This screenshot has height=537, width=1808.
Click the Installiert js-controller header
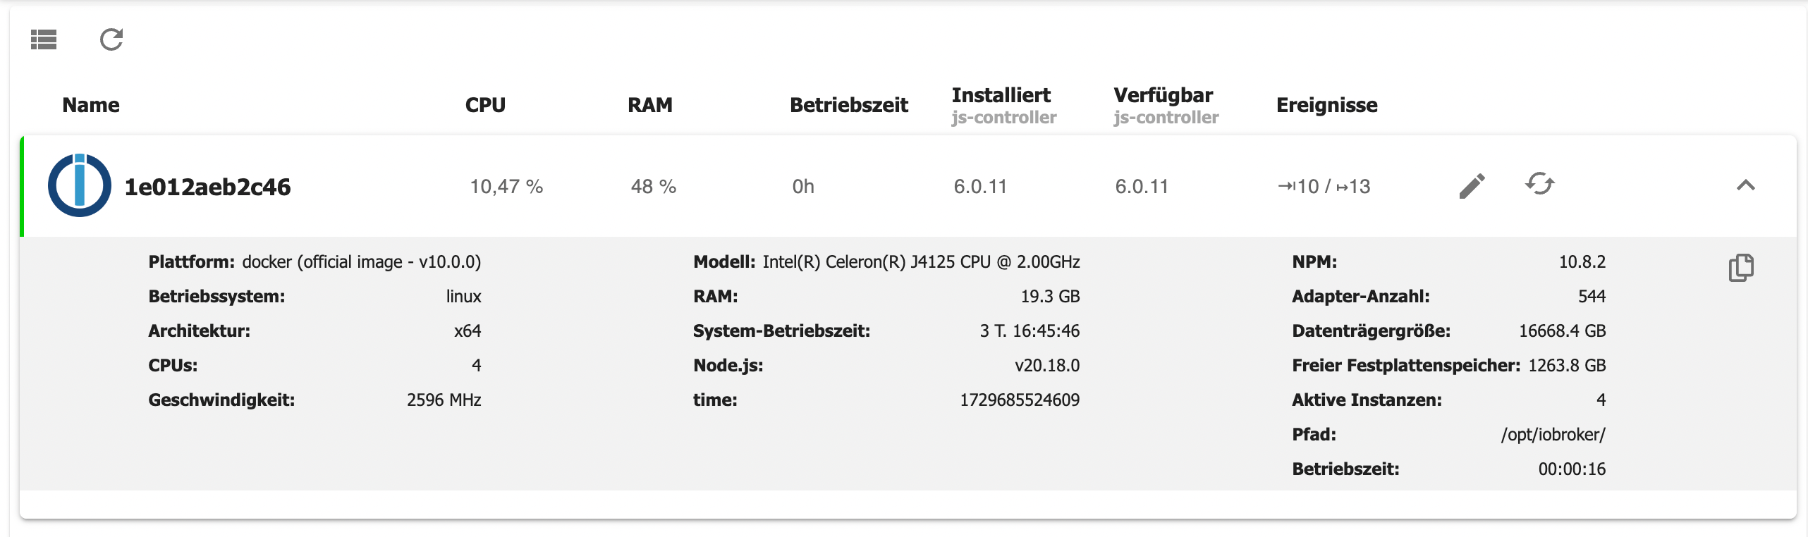tap(1003, 105)
